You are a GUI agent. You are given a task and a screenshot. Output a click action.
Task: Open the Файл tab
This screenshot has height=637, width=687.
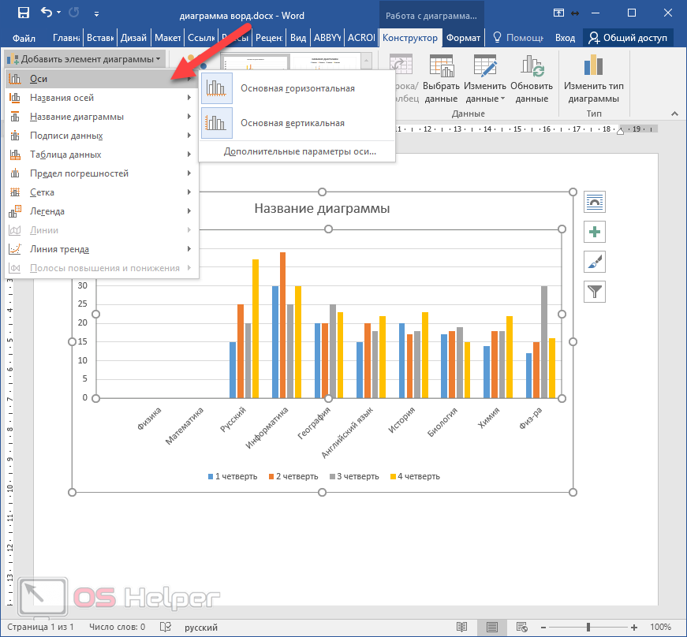[24, 38]
